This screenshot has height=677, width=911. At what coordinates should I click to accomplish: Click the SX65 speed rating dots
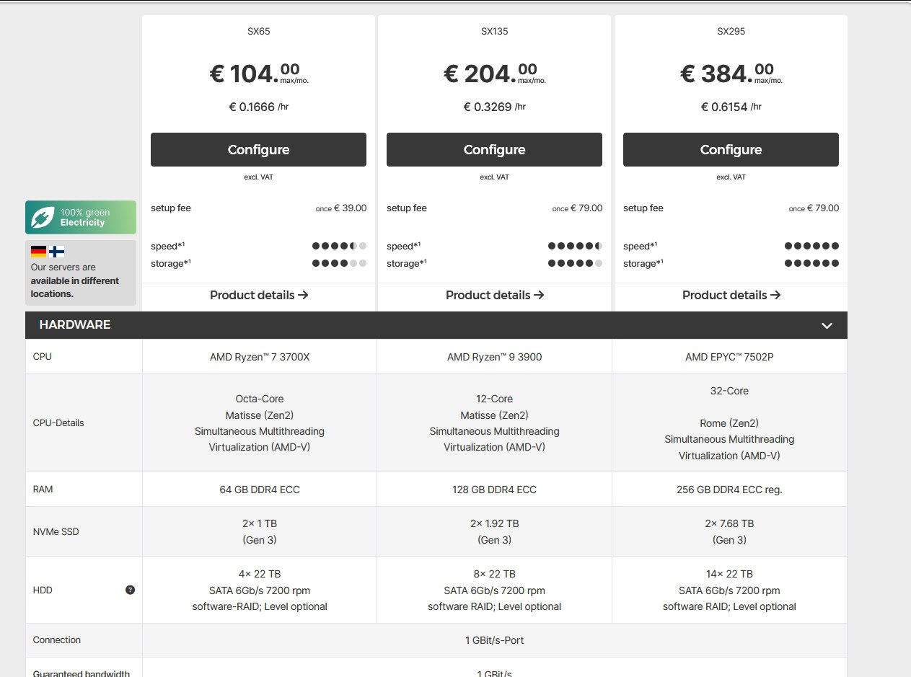coord(339,246)
